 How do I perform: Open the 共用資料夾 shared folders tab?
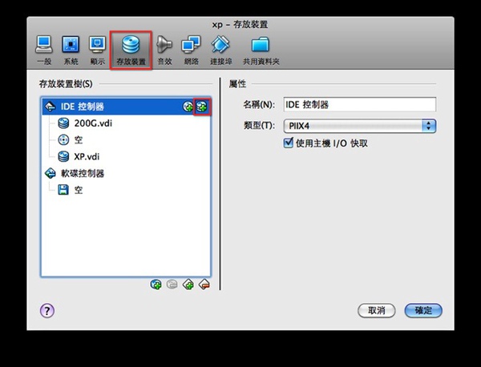pyautogui.click(x=261, y=50)
